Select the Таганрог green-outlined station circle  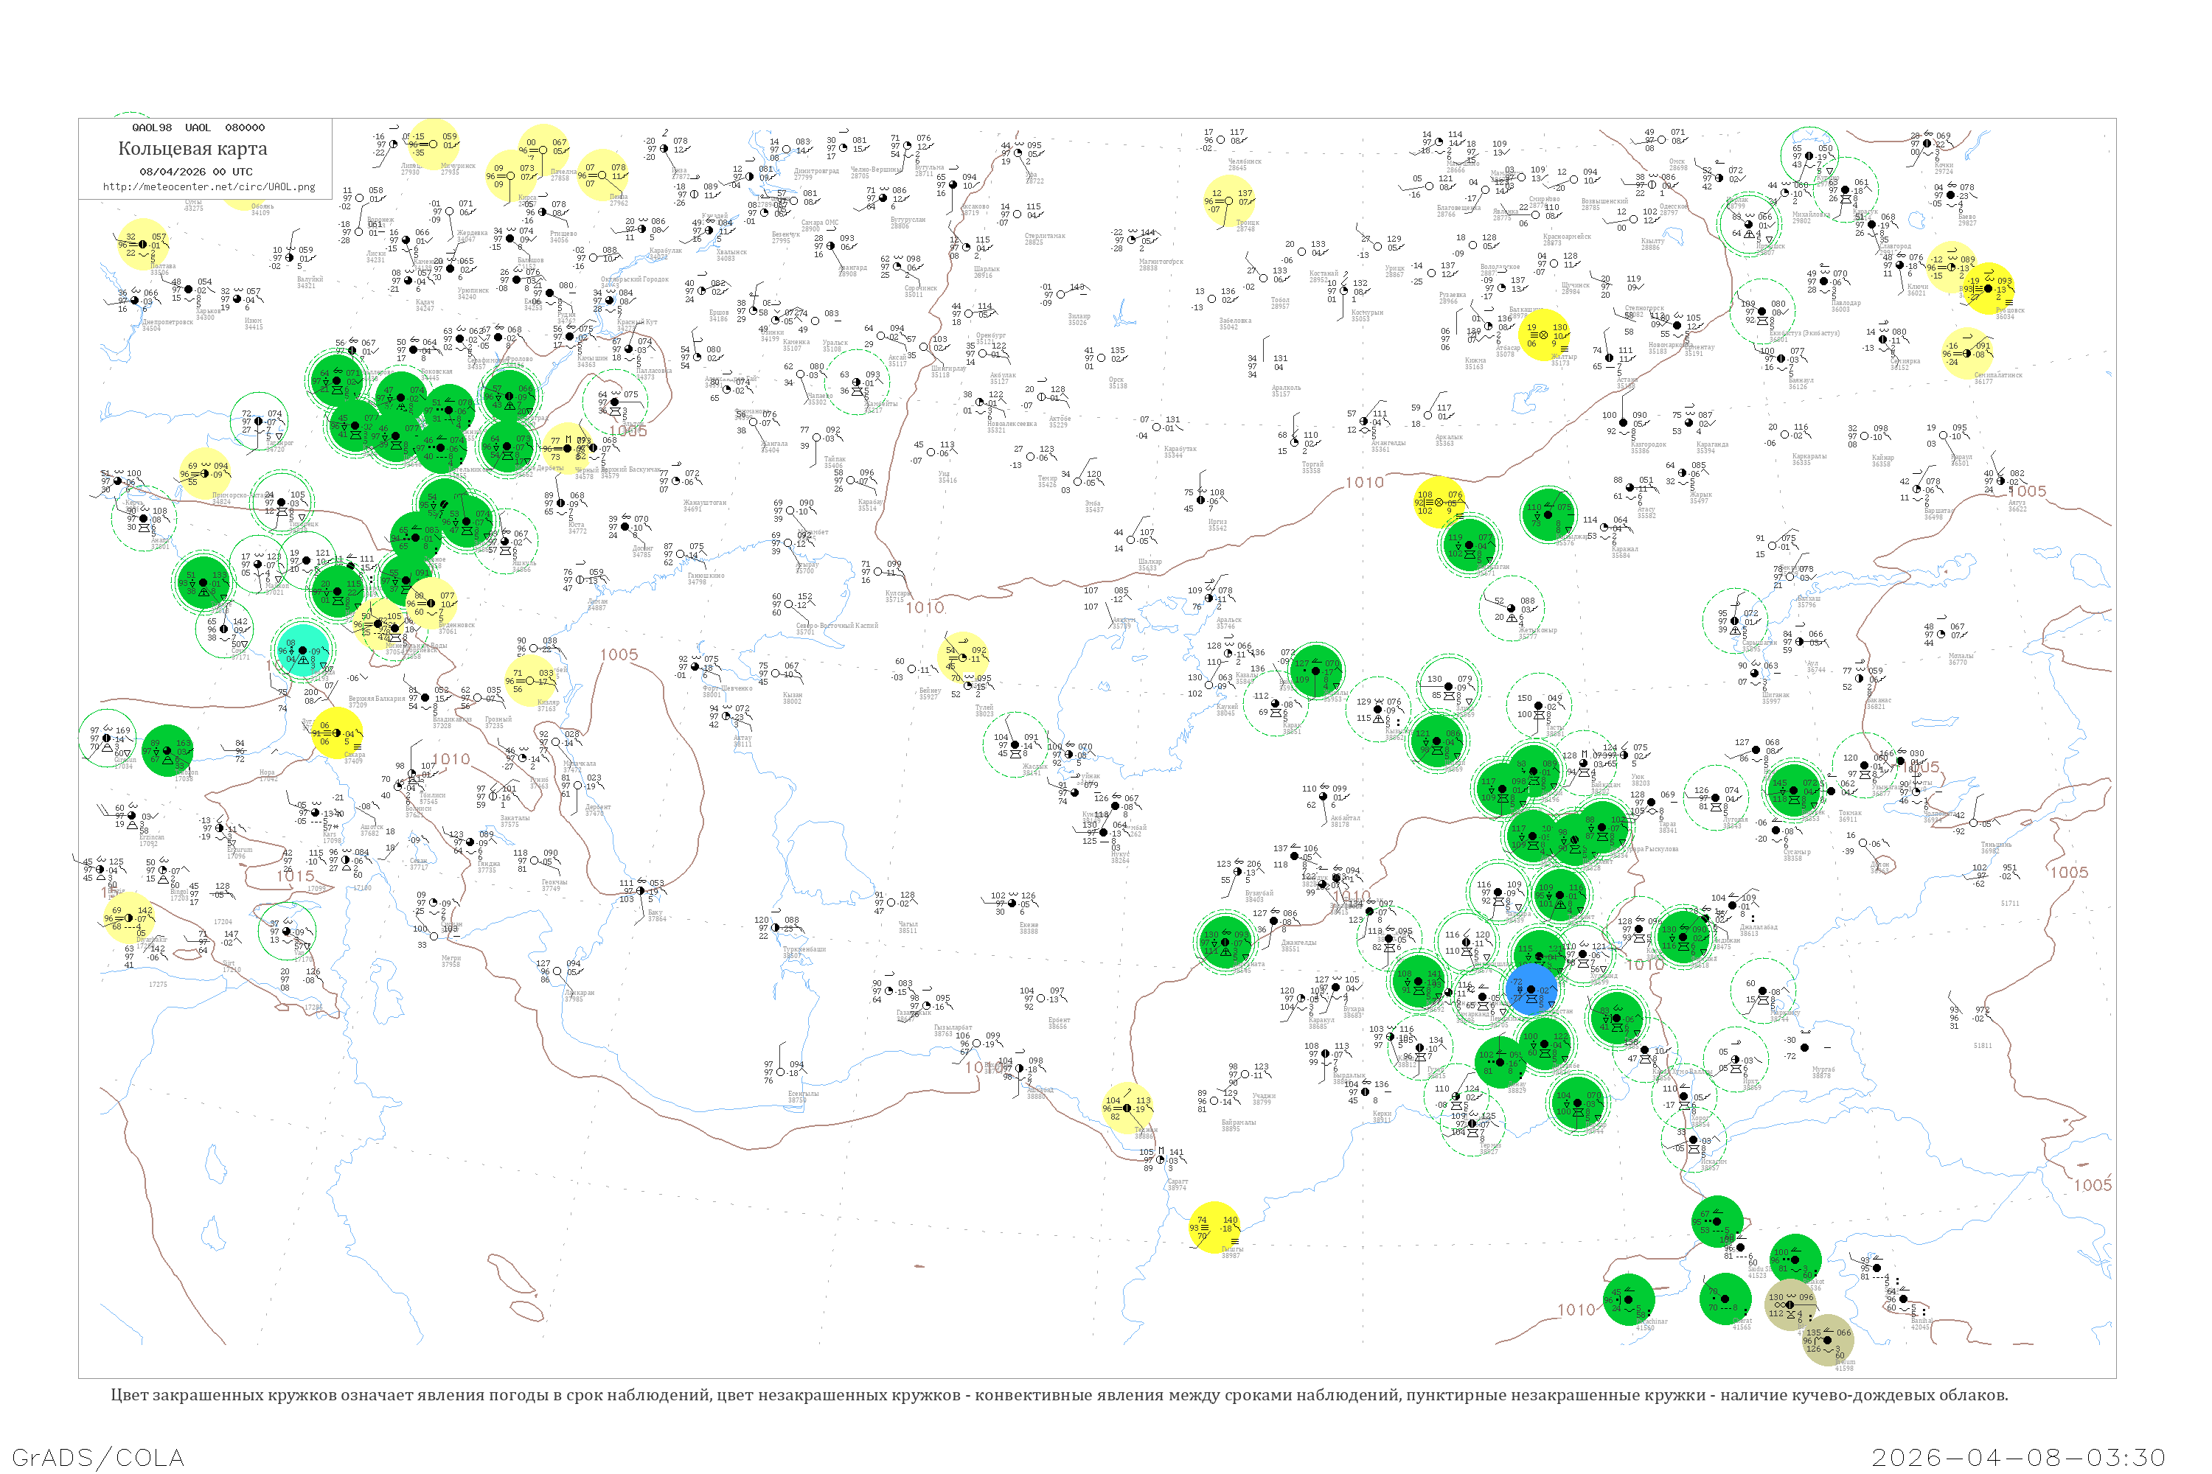(x=259, y=422)
